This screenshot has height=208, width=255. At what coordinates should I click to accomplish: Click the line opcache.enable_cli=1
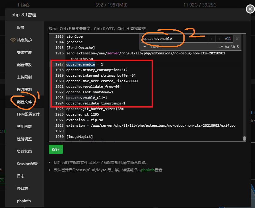(x=87, y=98)
